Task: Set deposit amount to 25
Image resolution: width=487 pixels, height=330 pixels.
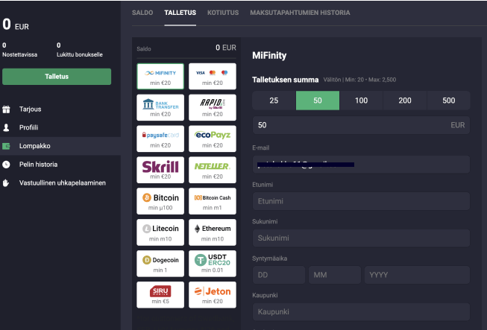Action: 274,101
